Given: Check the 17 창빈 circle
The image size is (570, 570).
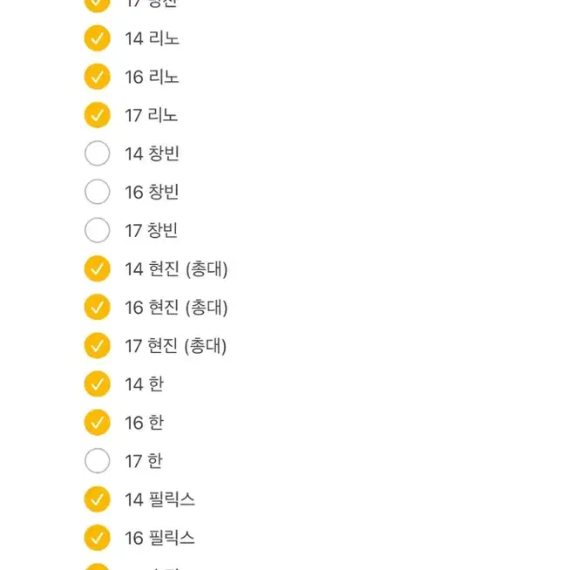Looking at the screenshot, I should coord(97,230).
